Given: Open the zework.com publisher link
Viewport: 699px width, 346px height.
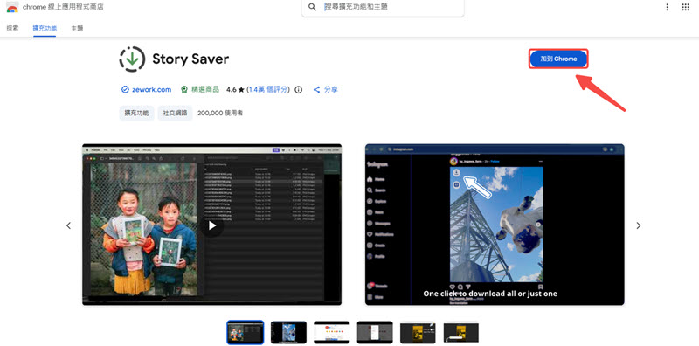Looking at the screenshot, I should click(x=151, y=90).
